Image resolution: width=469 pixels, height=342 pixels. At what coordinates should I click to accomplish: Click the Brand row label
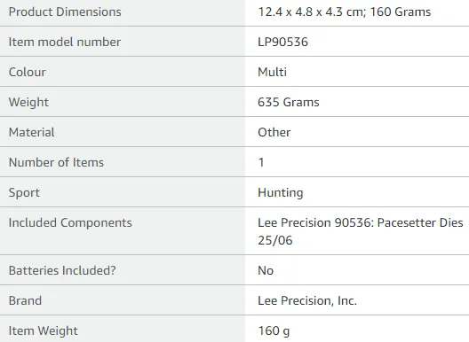(25, 300)
